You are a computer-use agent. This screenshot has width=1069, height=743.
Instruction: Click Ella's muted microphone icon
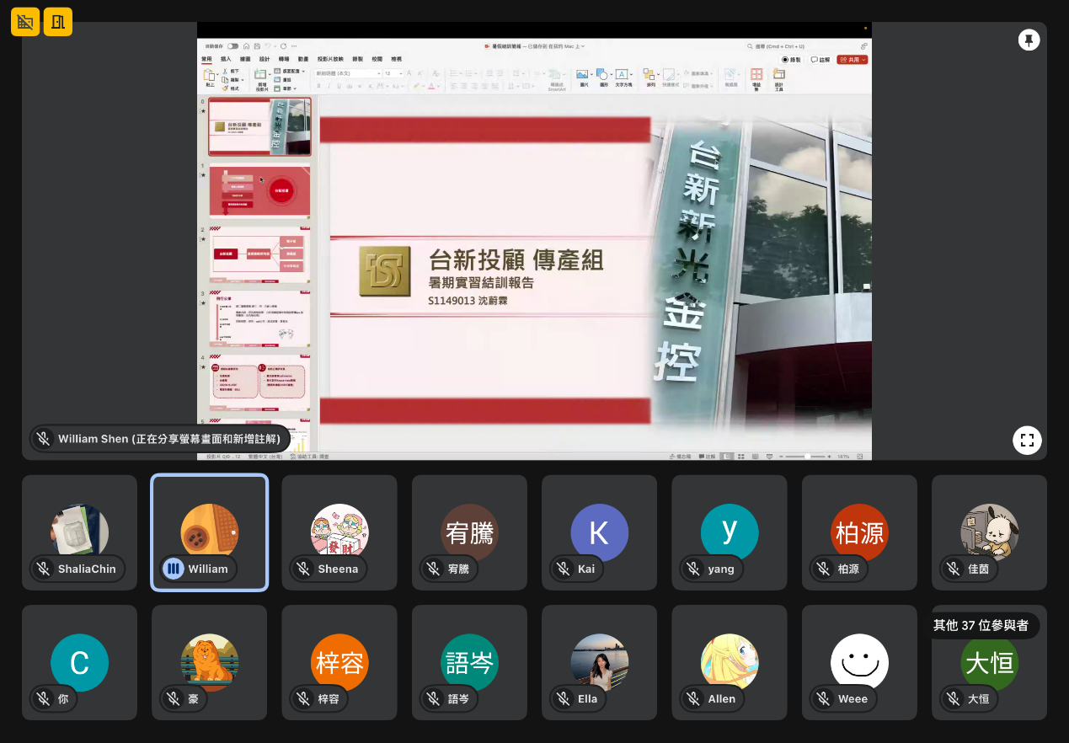pyautogui.click(x=564, y=698)
